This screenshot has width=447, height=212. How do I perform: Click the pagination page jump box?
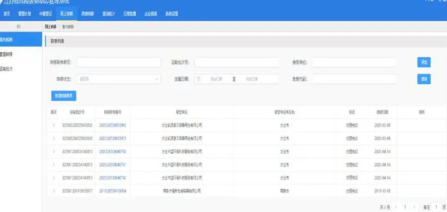pos(436,207)
